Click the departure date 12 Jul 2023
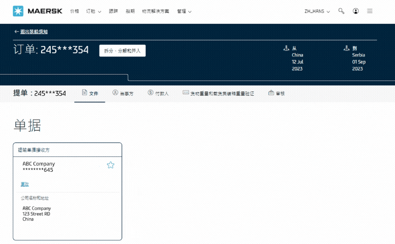This screenshot has height=244, width=395. point(297,65)
